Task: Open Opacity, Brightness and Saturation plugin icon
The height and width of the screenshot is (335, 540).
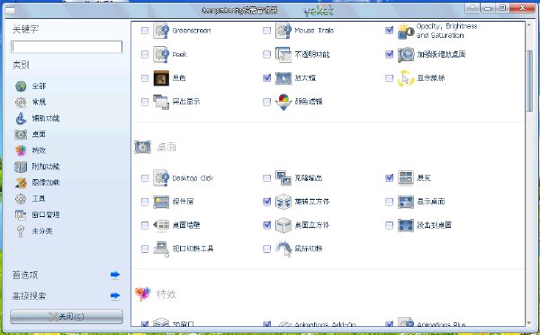Action: (x=406, y=31)
